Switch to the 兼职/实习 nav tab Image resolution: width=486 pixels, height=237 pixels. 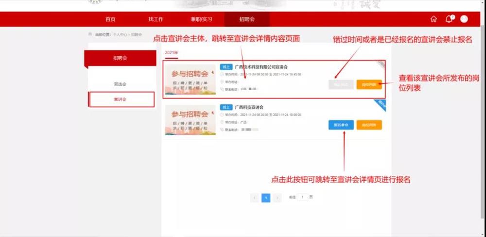[201, 19]
